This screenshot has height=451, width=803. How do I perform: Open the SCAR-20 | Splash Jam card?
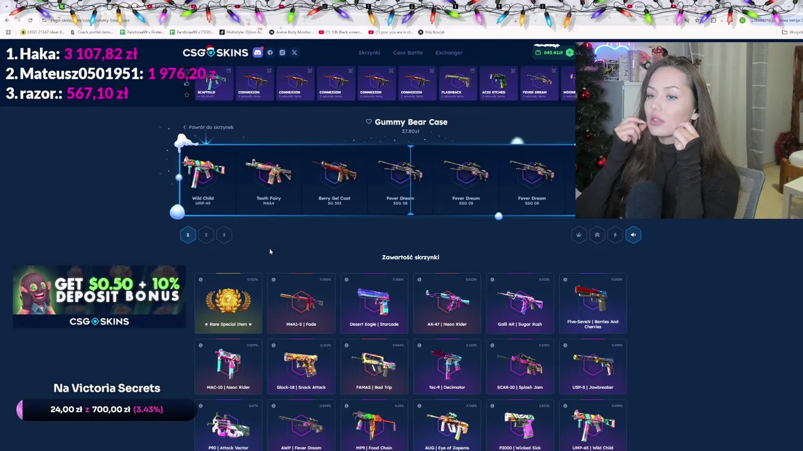point(519,368)
